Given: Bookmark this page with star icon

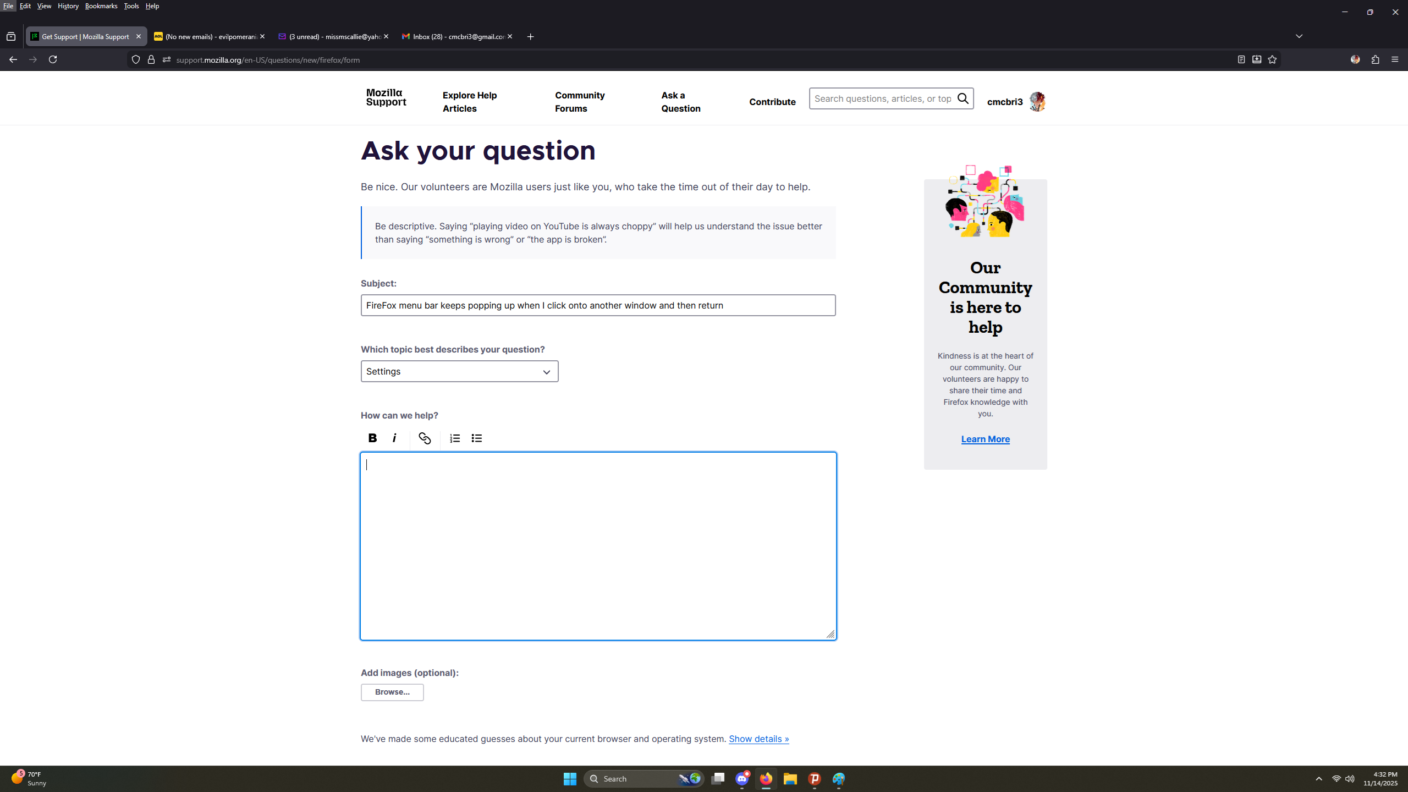Looking at the screenshot, I should (x=1272, y=59).
